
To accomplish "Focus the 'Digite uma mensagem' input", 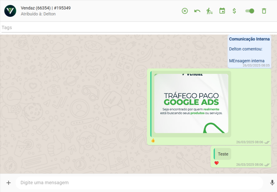I will [x=139, y=183].
